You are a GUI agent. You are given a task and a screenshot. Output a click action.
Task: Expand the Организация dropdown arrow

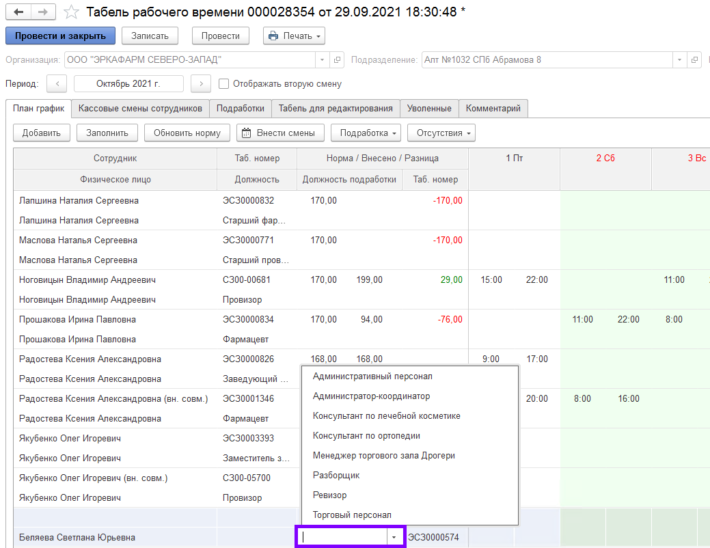tap(323, 60)
